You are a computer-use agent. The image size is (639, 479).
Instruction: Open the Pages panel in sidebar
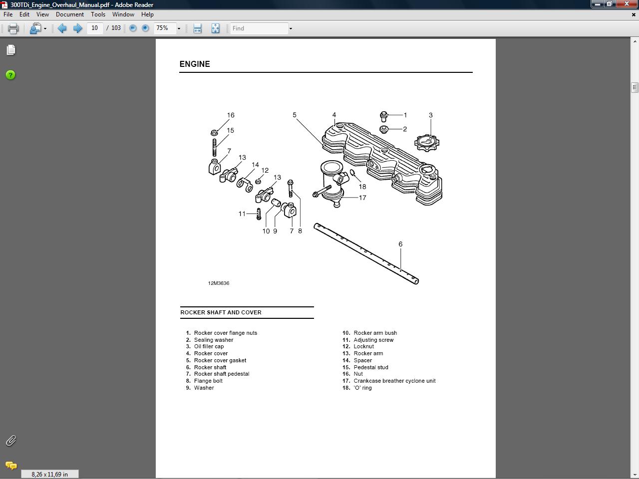(x=10, y=50)
